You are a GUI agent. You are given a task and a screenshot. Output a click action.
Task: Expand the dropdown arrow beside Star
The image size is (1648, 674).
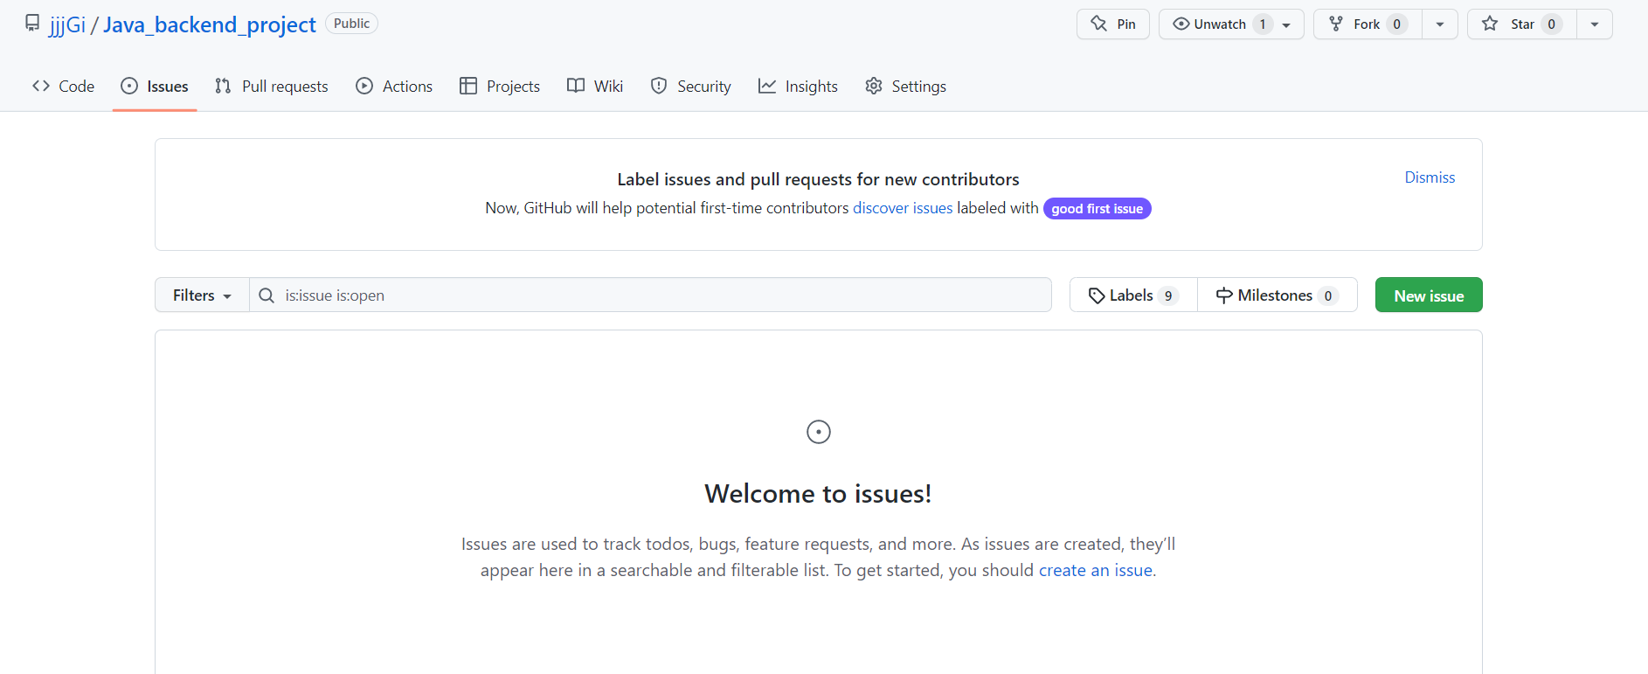coord(1595,24)
